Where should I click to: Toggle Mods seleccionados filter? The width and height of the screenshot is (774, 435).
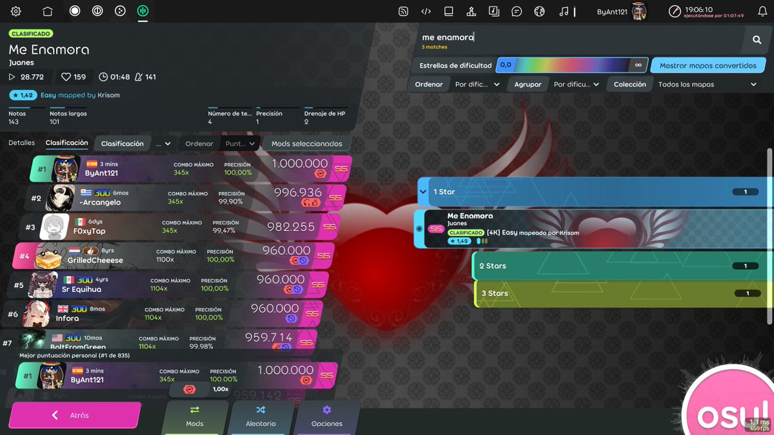pyautogui.click(x=307, y=144)
